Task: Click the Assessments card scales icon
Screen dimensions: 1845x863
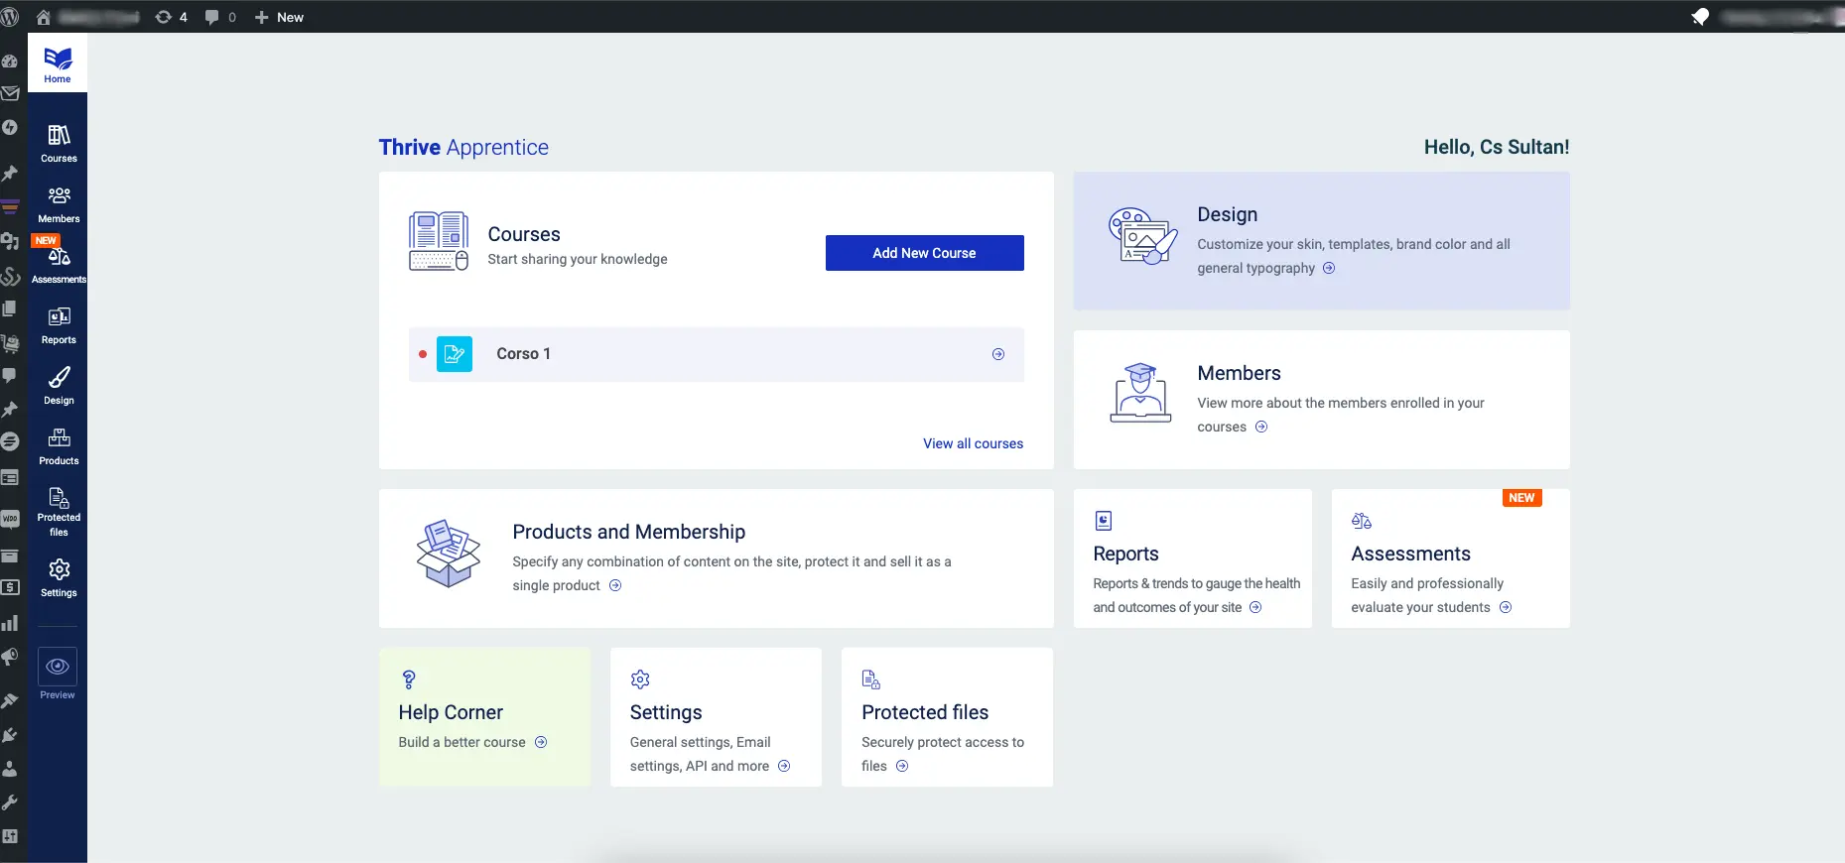Action: pos(1362,521)
